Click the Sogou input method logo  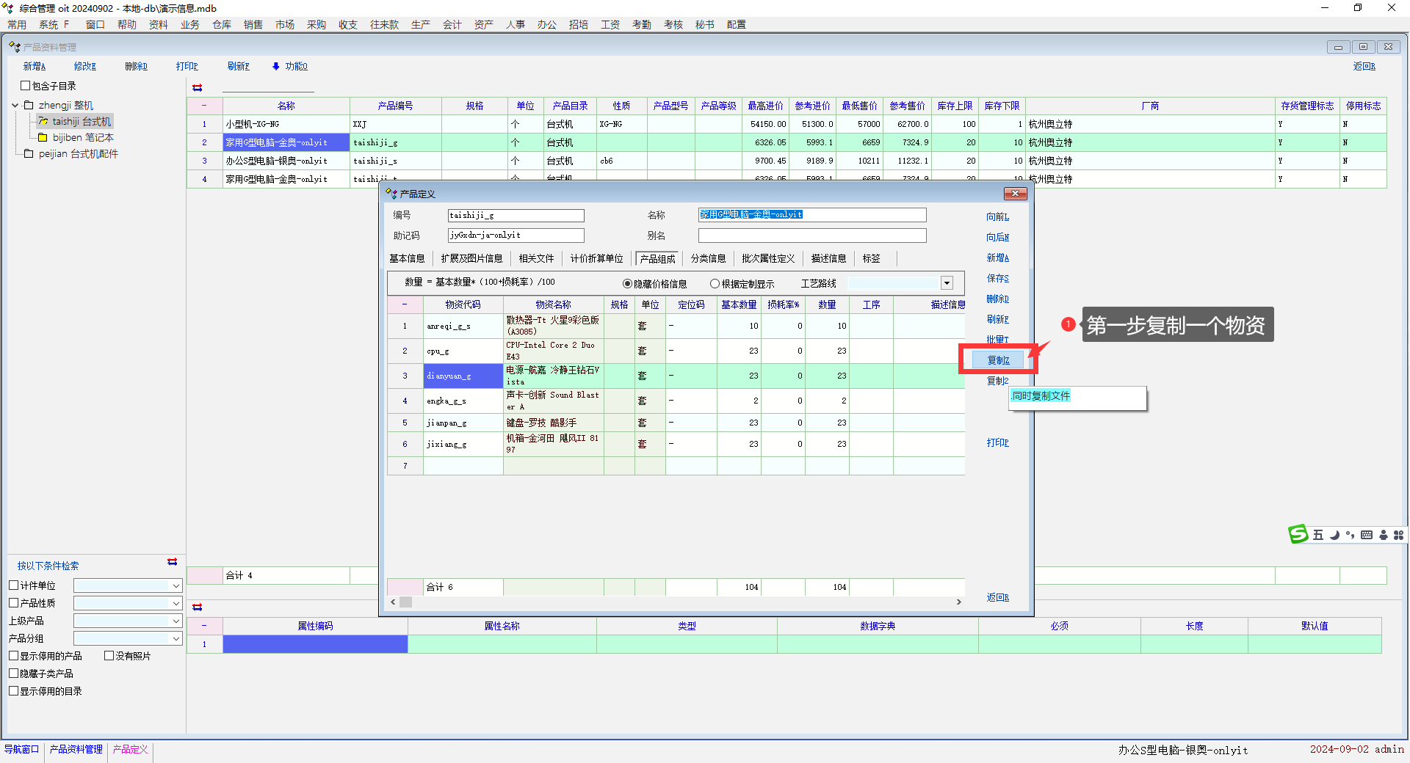pyautogui.click(x=1298, y=534)
